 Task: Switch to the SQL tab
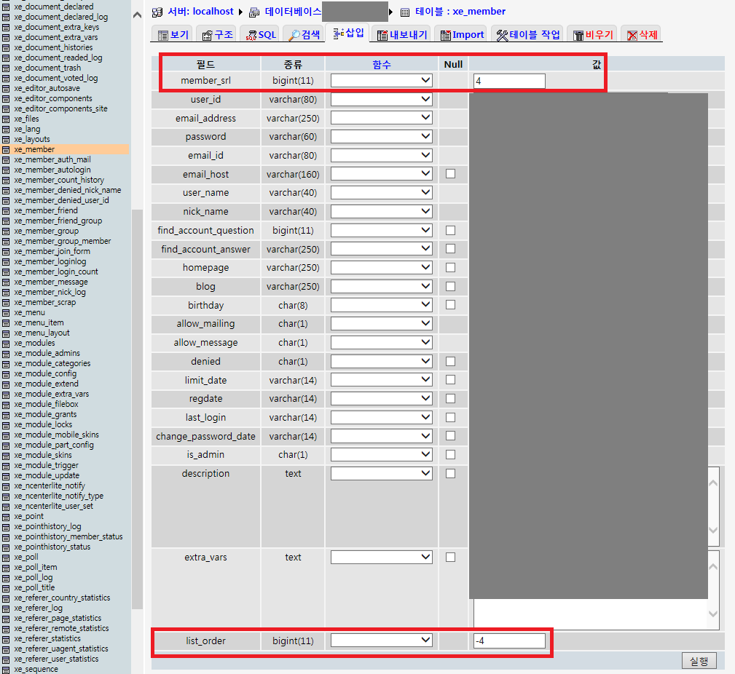click(x=262, y=34)
